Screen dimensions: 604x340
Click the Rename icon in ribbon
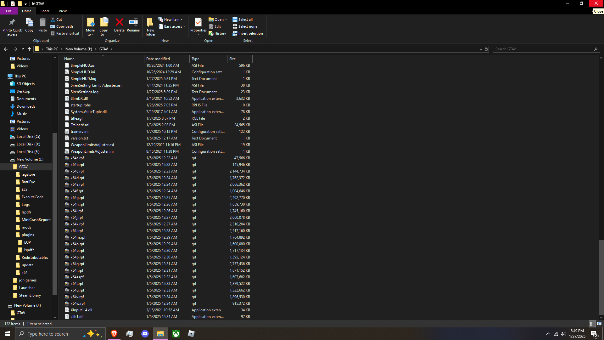coord(133,23)
